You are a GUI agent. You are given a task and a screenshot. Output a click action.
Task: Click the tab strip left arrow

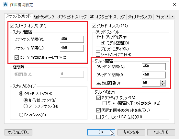pos(167,17)
